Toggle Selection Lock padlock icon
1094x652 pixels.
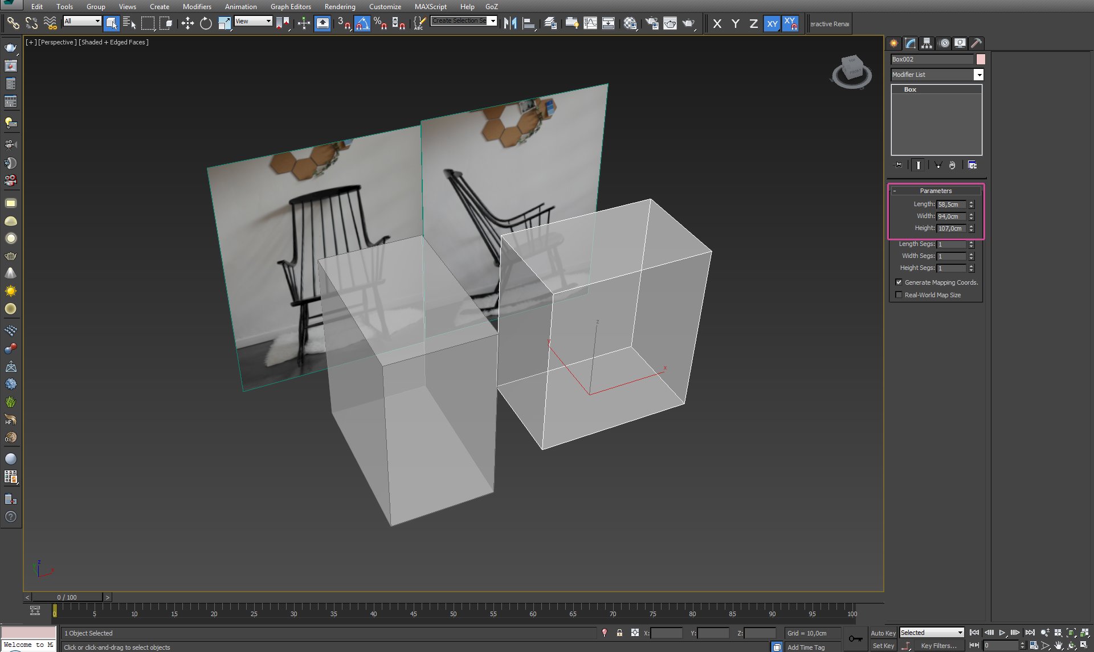619,633
